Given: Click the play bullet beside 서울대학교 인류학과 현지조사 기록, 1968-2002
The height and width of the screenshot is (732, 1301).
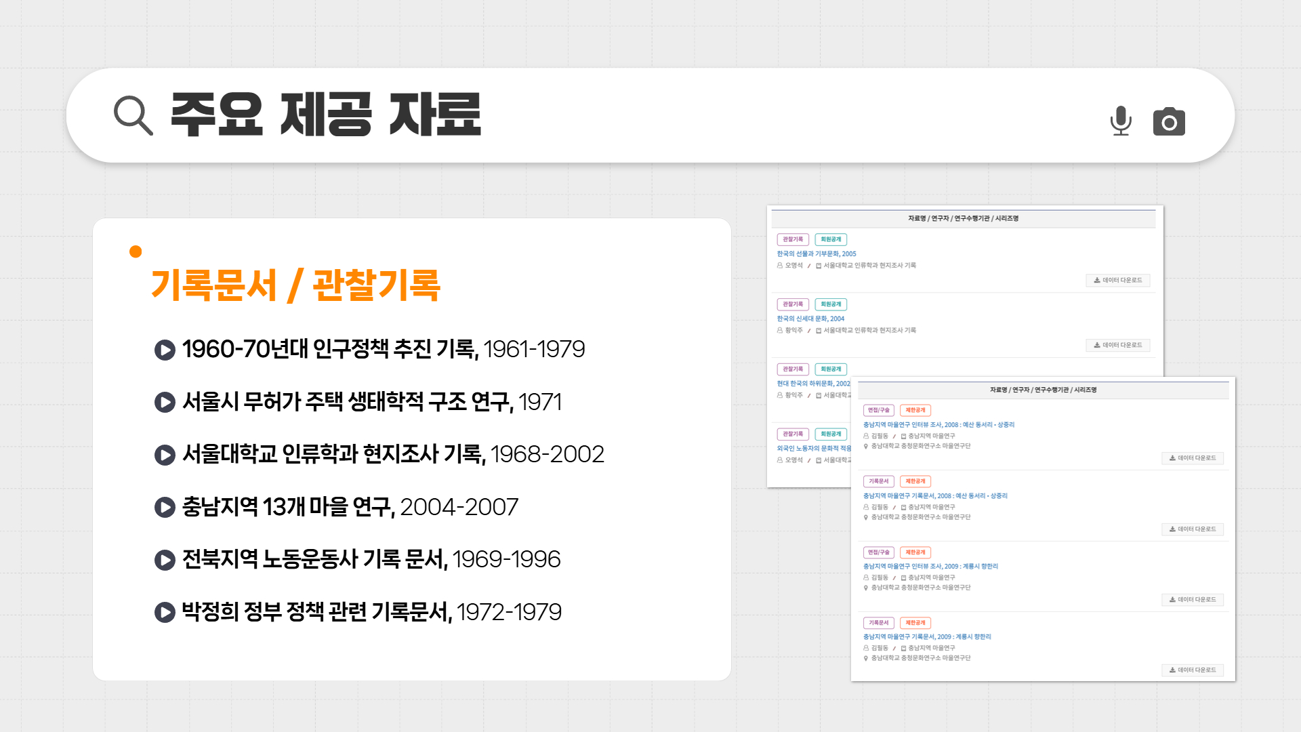Looking at the screenshot, I should (165, 455).
